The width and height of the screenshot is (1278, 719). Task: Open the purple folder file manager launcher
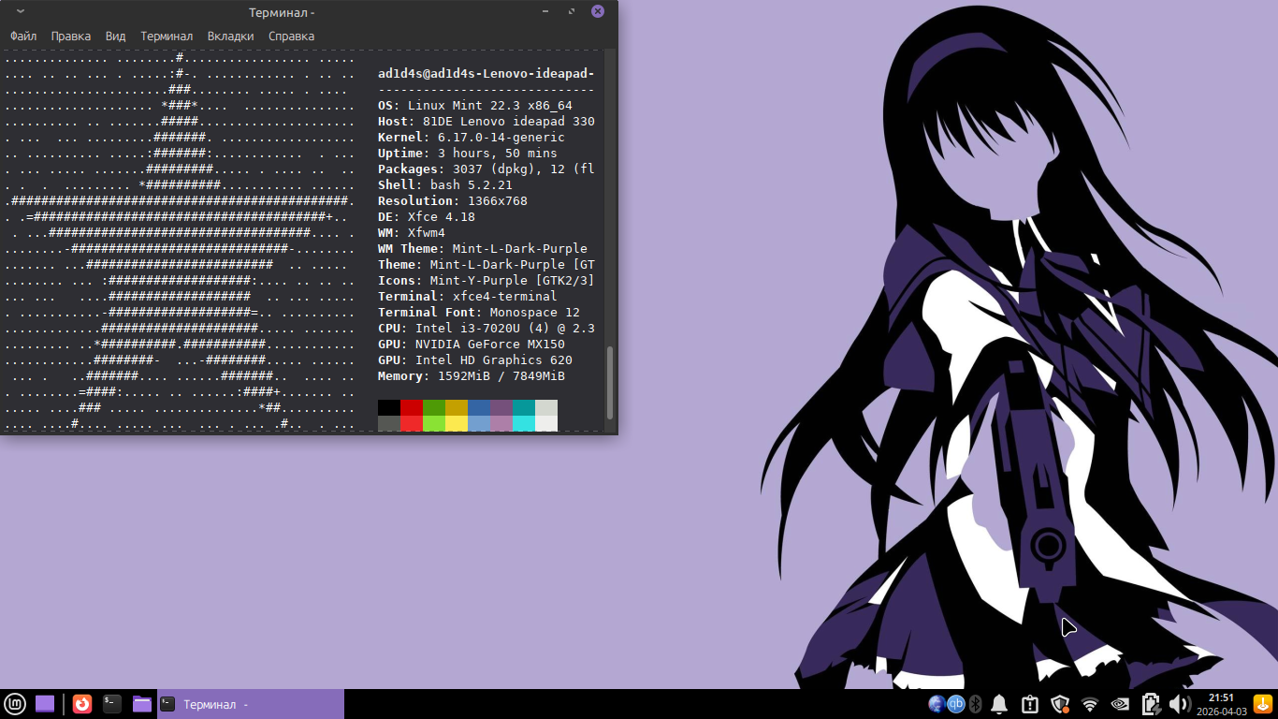(x=142, y=704)
